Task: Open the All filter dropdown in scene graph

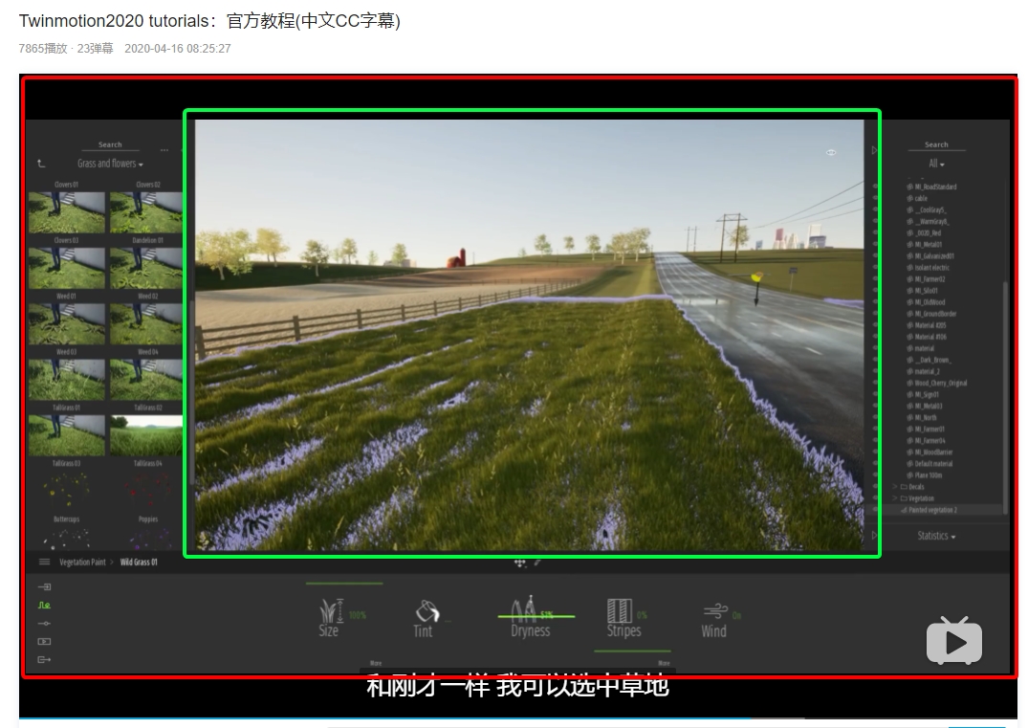Action: coord(936,164)
